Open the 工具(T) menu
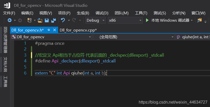210x107 pixels. point(141,13)
